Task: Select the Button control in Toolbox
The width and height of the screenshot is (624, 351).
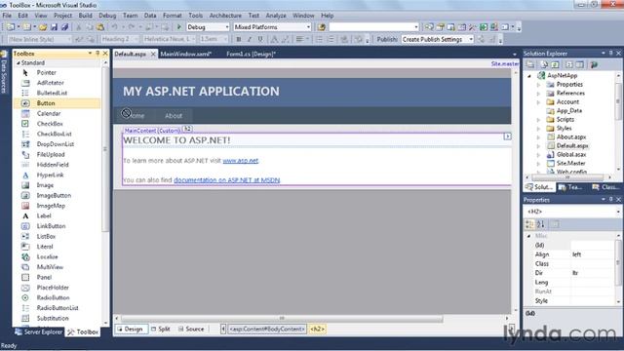Action: pos(46,103)
